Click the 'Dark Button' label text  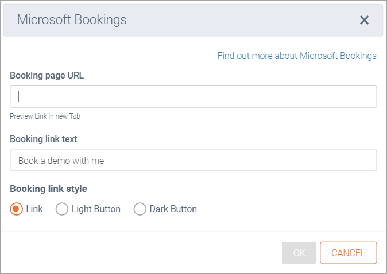coord(173,209)
